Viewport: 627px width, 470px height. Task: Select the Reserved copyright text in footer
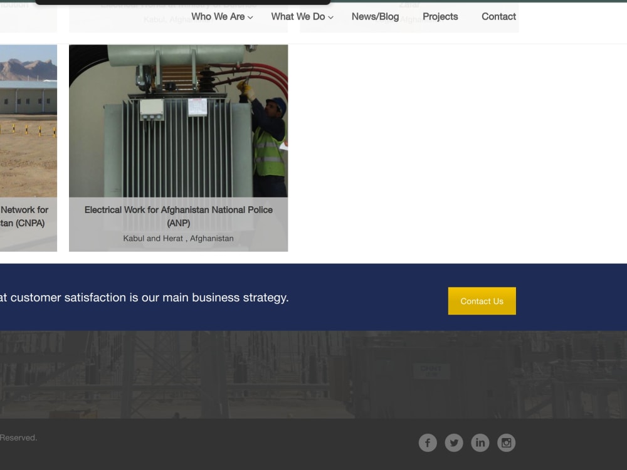pos(18,437)
